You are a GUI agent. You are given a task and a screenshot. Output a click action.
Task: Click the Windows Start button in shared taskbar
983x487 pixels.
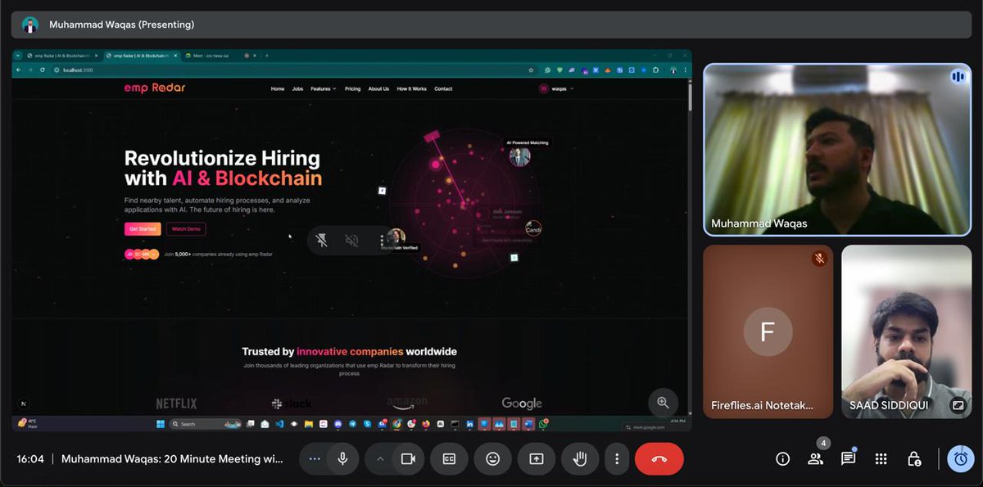pos(160,424)
